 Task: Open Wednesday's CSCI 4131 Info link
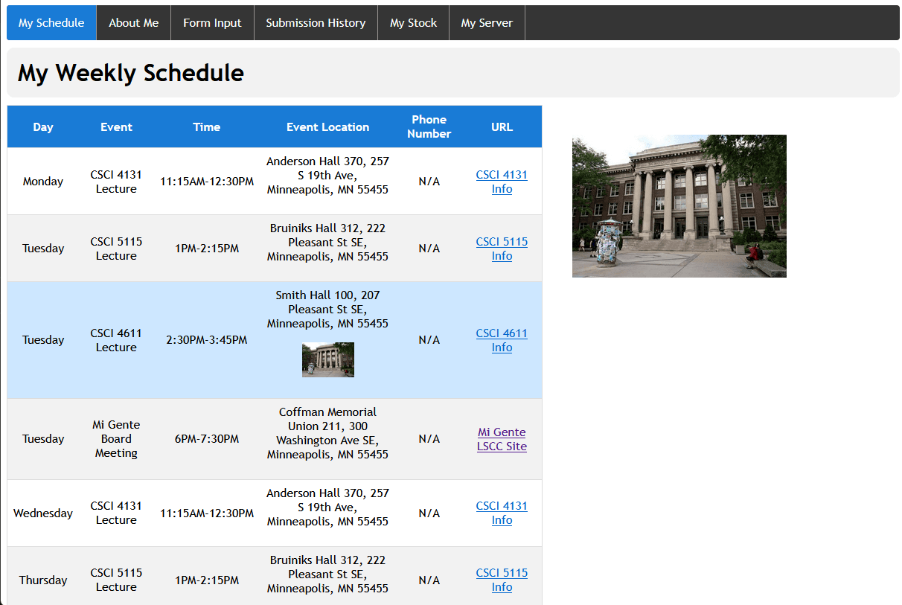502,513
